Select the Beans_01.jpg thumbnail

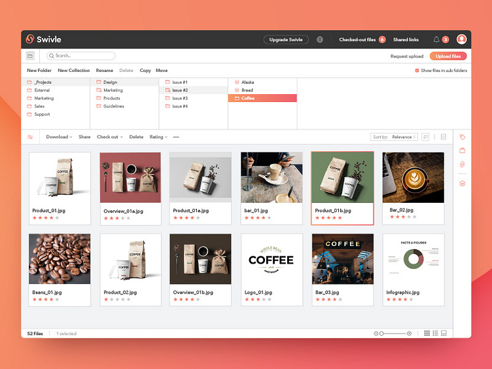pyautogui.click(x=60, y=259)
